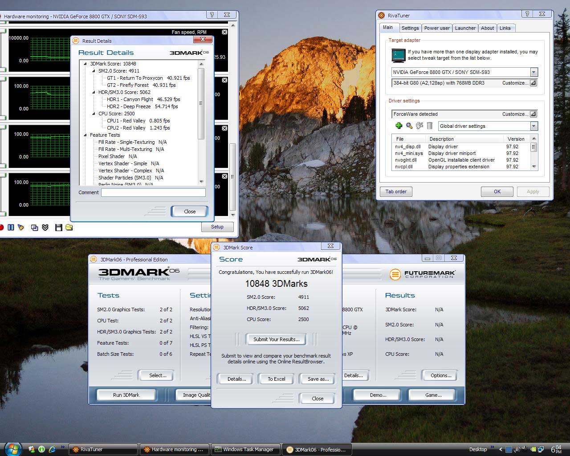
Task: Select HDR2 - Deep Freeze result
Action: pos(142,106)
